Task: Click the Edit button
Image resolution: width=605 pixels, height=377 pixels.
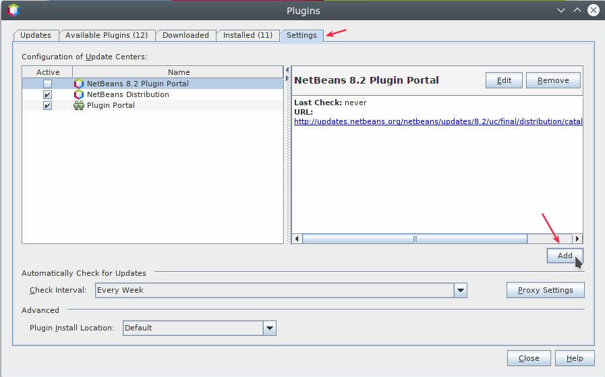Action: [x=504, y=80]
